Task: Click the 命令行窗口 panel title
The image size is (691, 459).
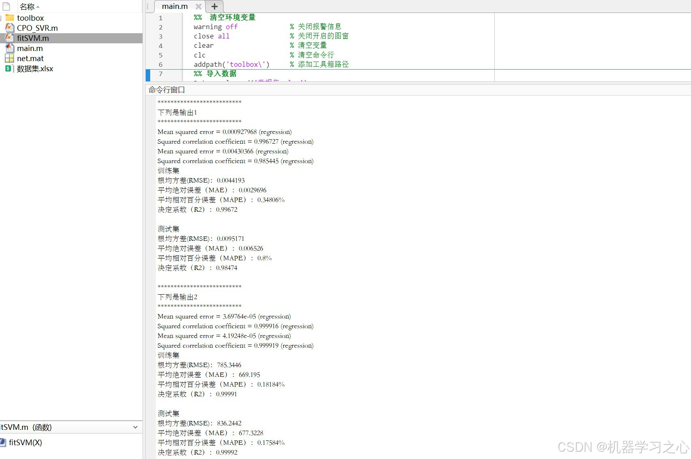Action: [x=167, y=89]
